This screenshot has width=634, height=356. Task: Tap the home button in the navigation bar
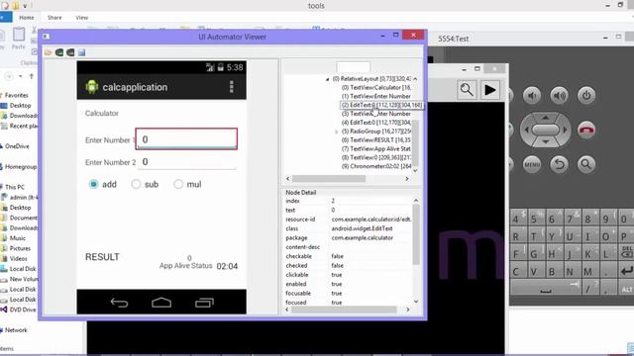(161, 303)
